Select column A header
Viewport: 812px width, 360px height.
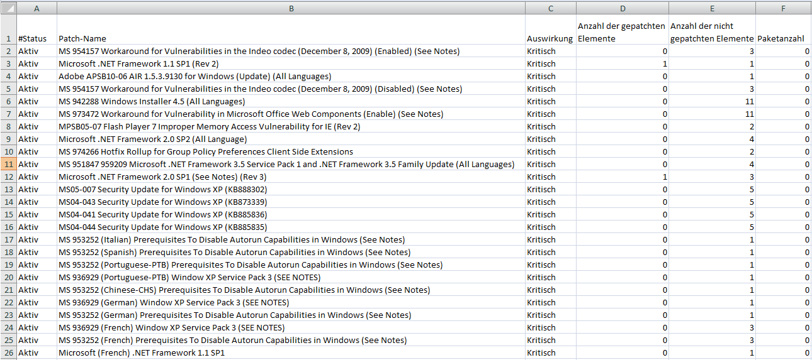tap(37, 8)
